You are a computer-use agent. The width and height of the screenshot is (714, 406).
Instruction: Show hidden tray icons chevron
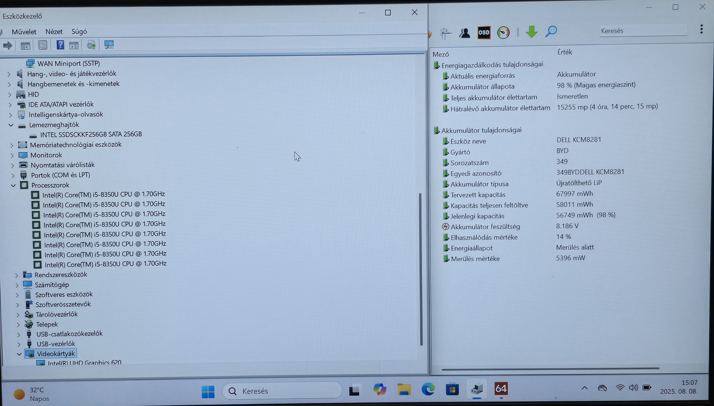coord(585,388)
